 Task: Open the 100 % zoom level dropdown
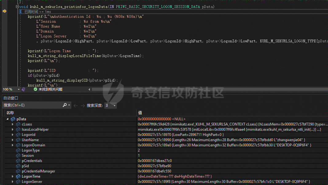(x=19, y=90)
